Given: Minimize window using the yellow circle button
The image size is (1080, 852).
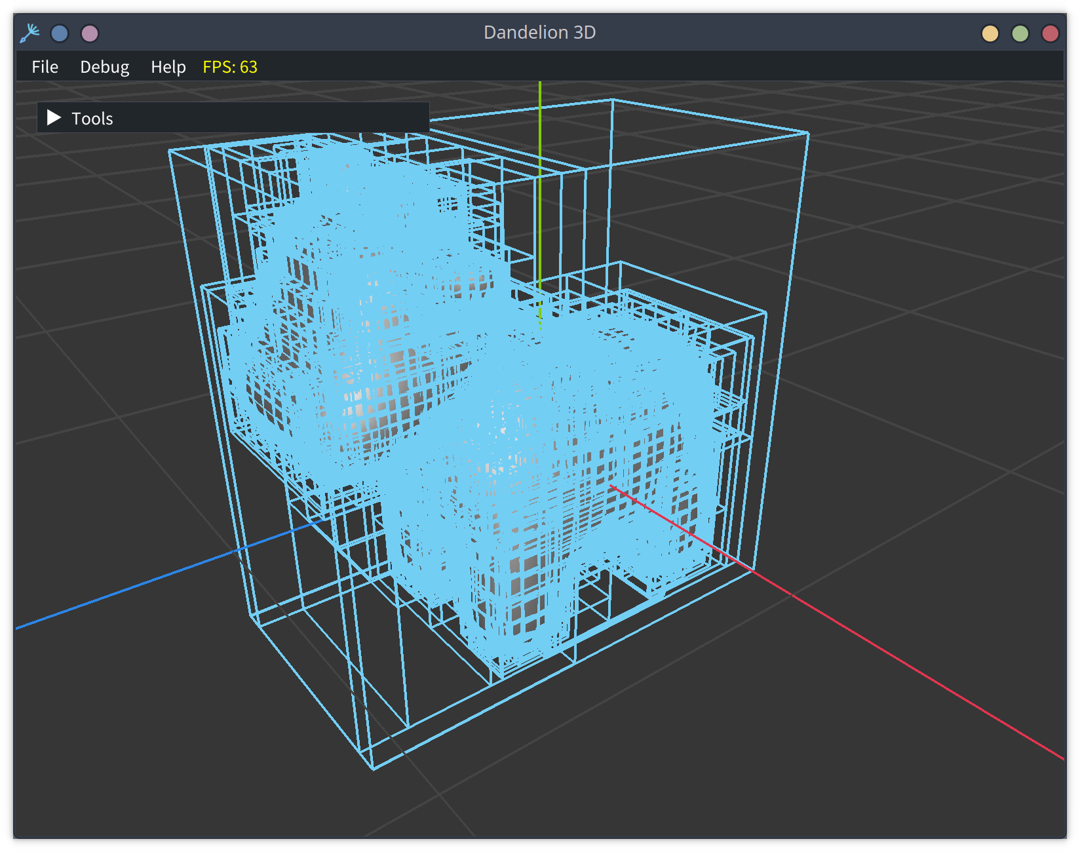Looking at the screenshot, I should [990, 33].
